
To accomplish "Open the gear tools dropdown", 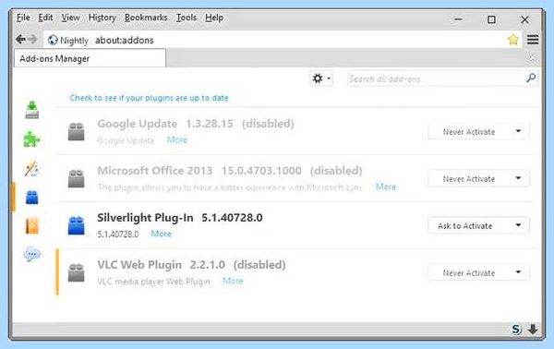I will click(321, 78).
